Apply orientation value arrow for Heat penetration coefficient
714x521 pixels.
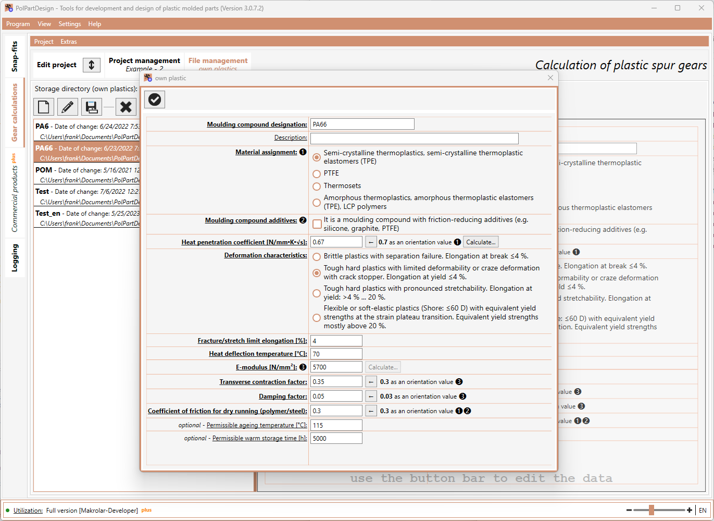371,242
